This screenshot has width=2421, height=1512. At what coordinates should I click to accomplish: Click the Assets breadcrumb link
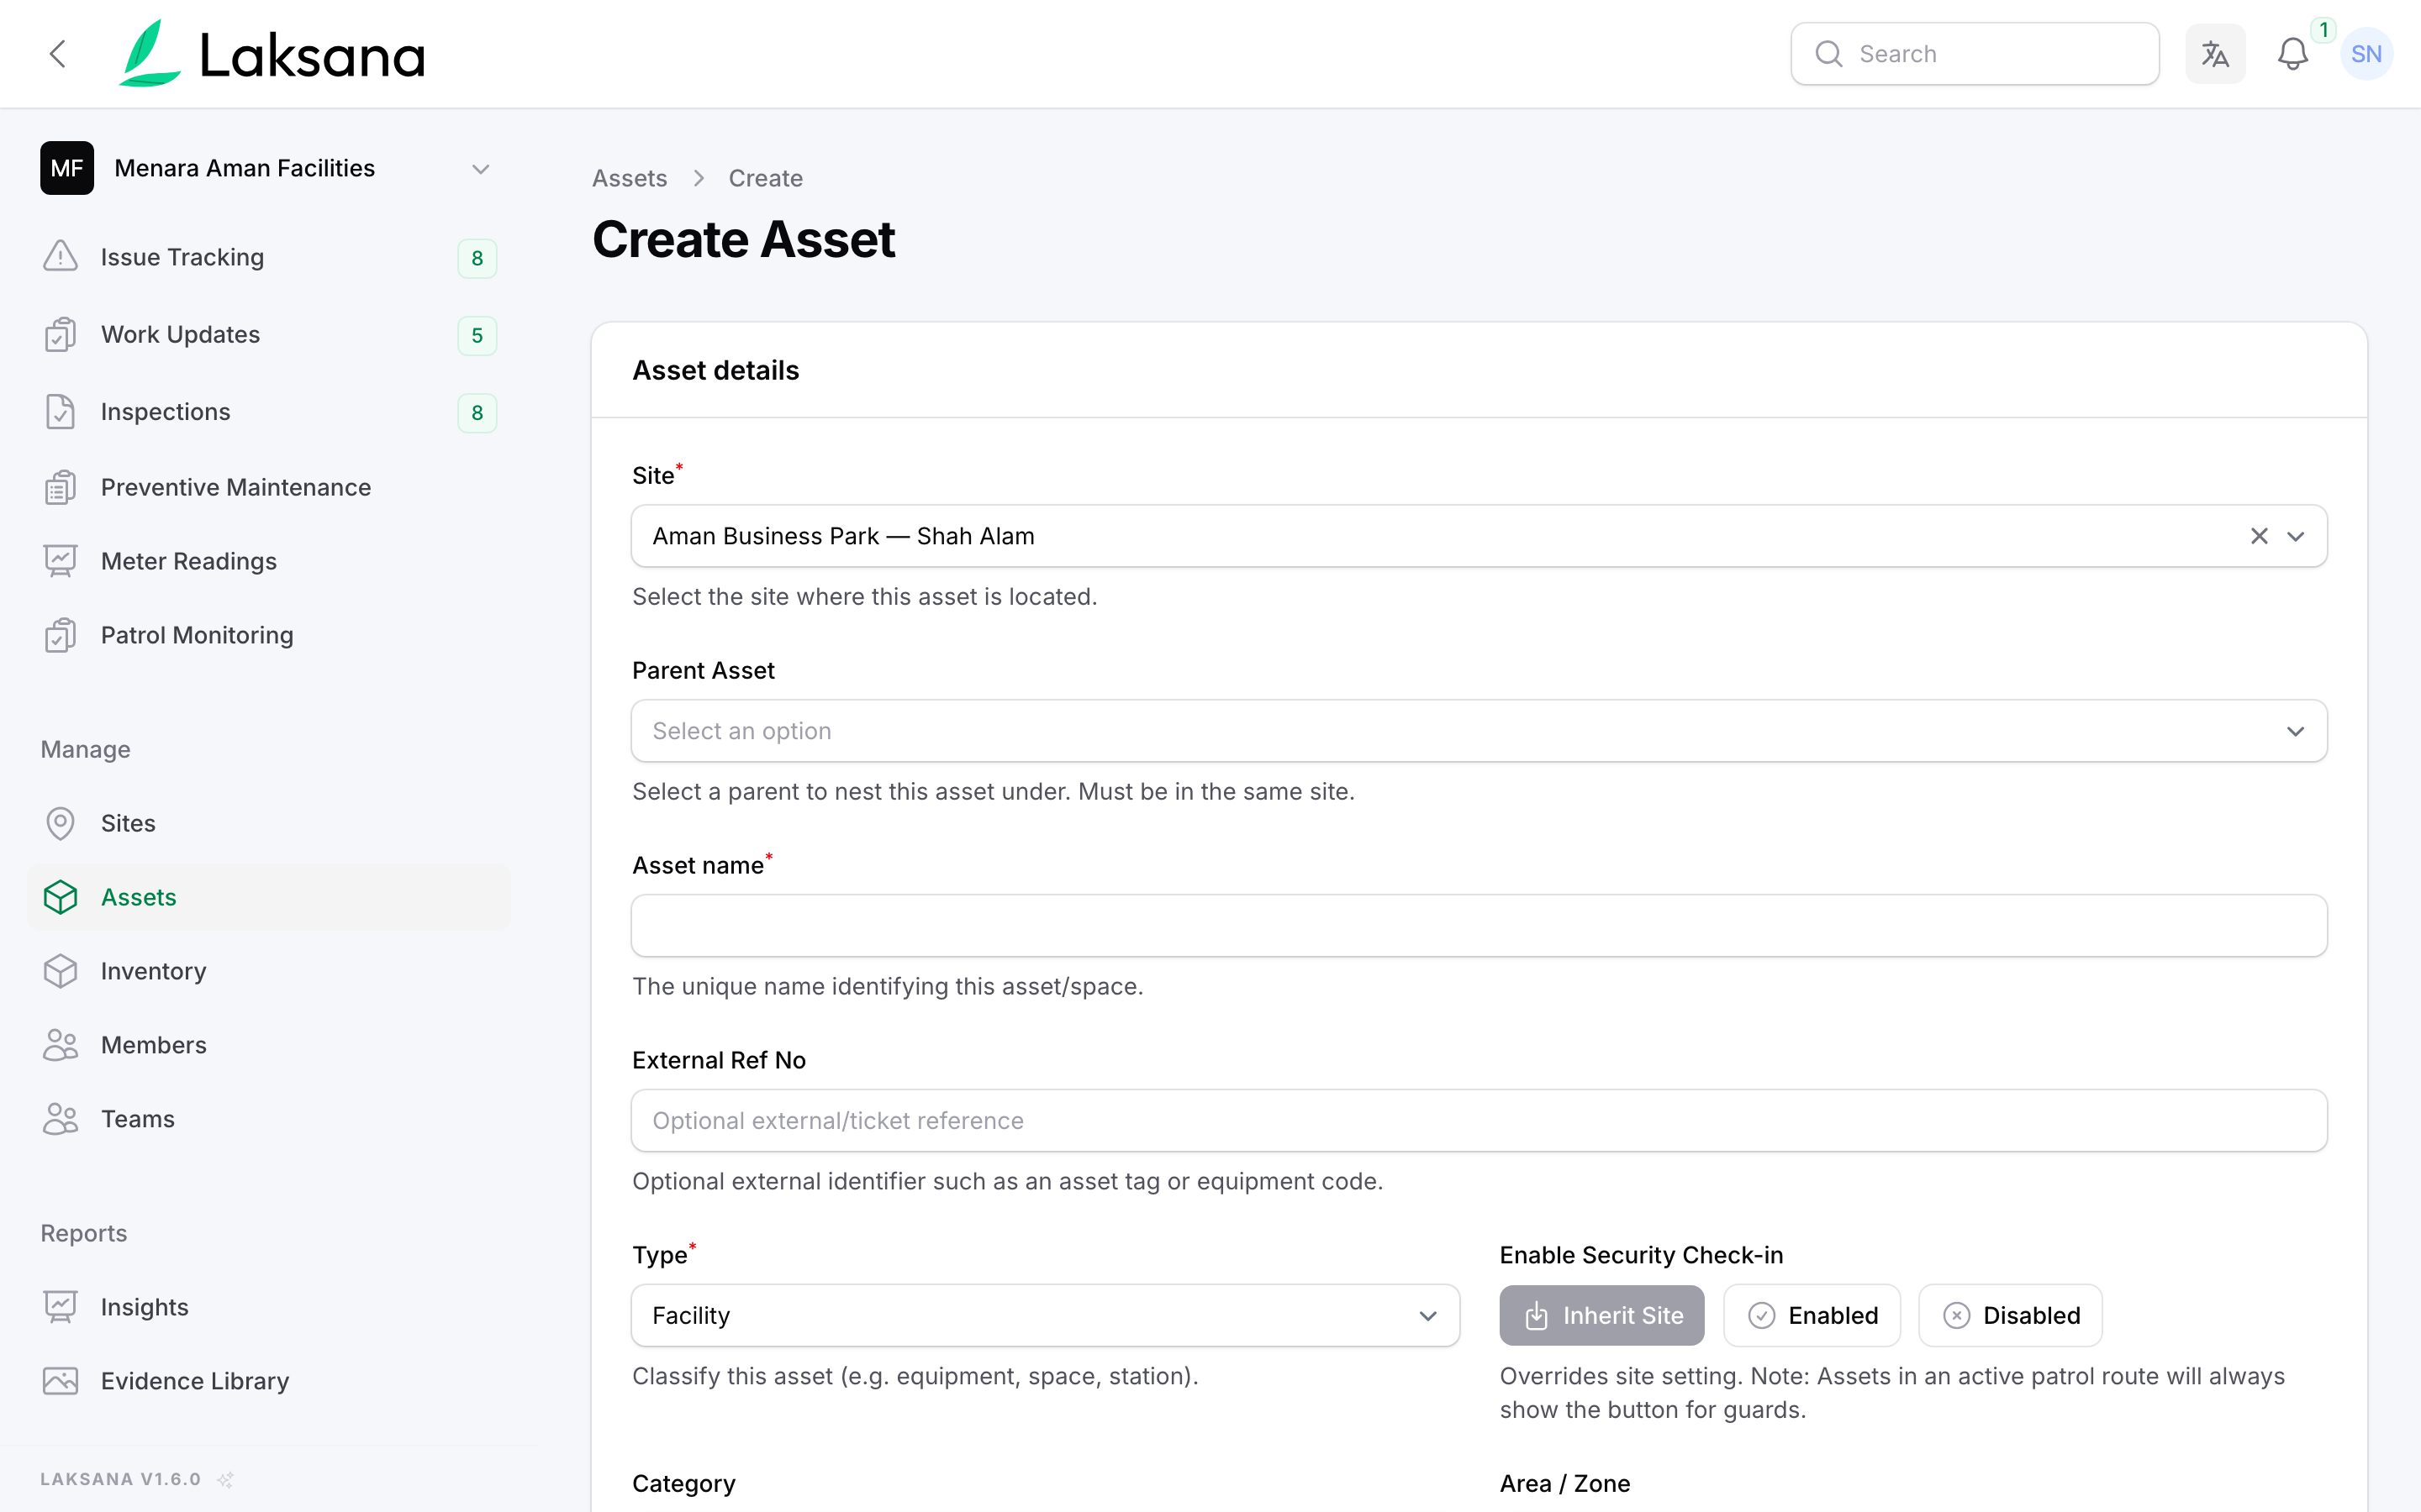point(630,178)
